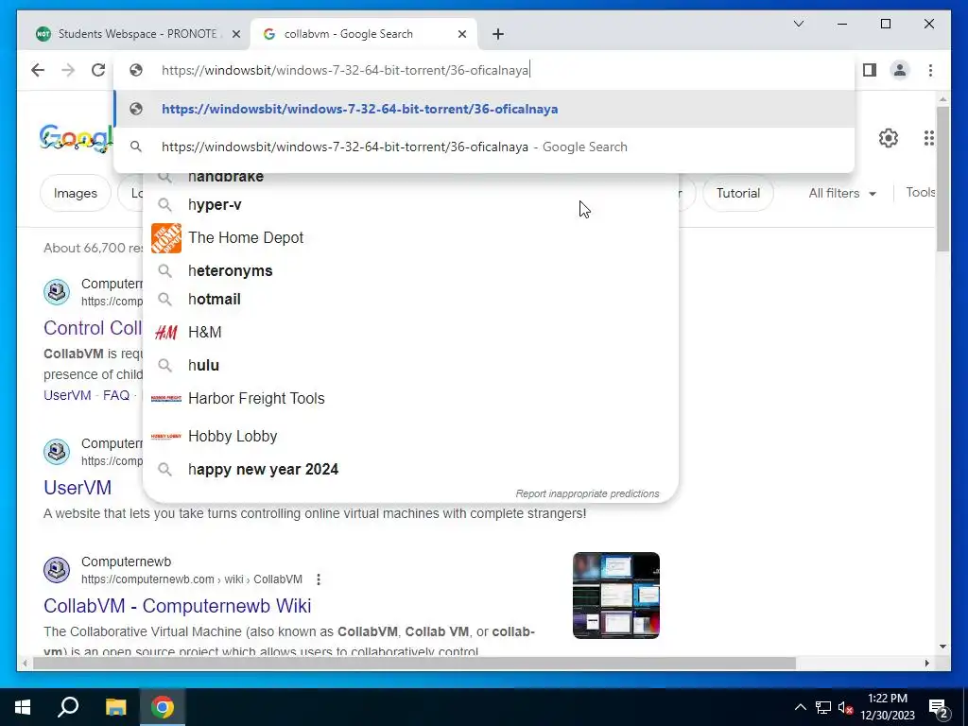Open Chrome three-dot menu
This screenshot has width=968, height=726.
pos(930,70)
